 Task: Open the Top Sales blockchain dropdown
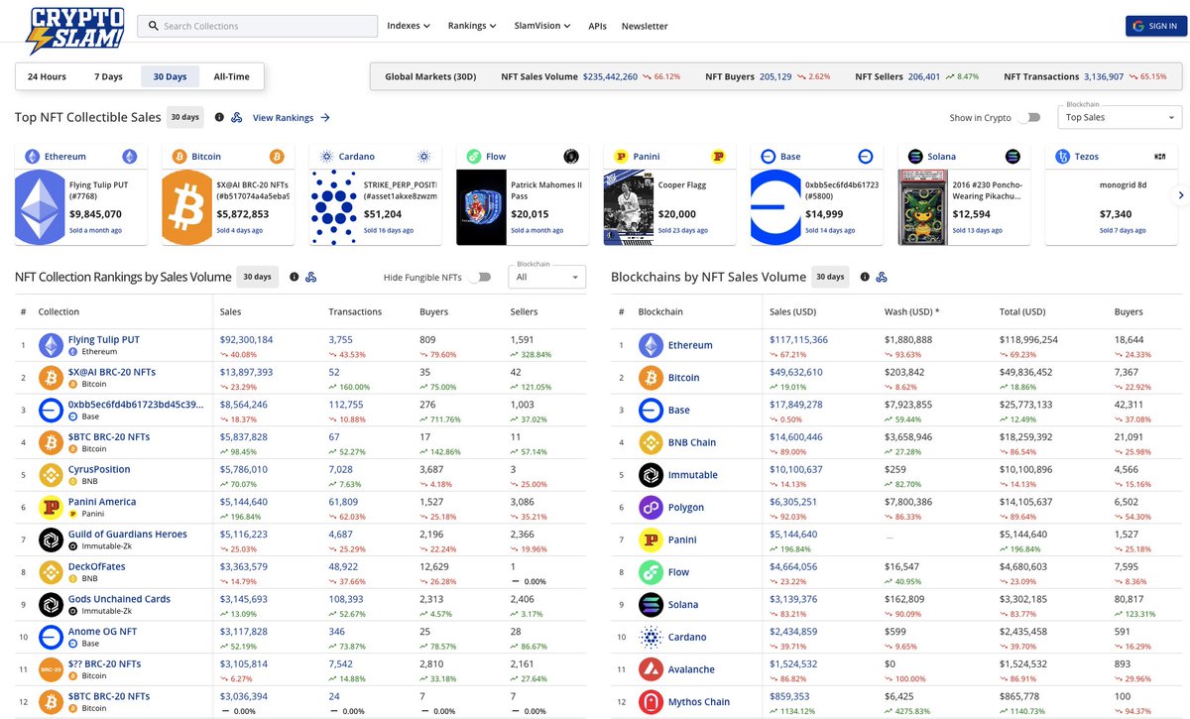pos(1120,117)
